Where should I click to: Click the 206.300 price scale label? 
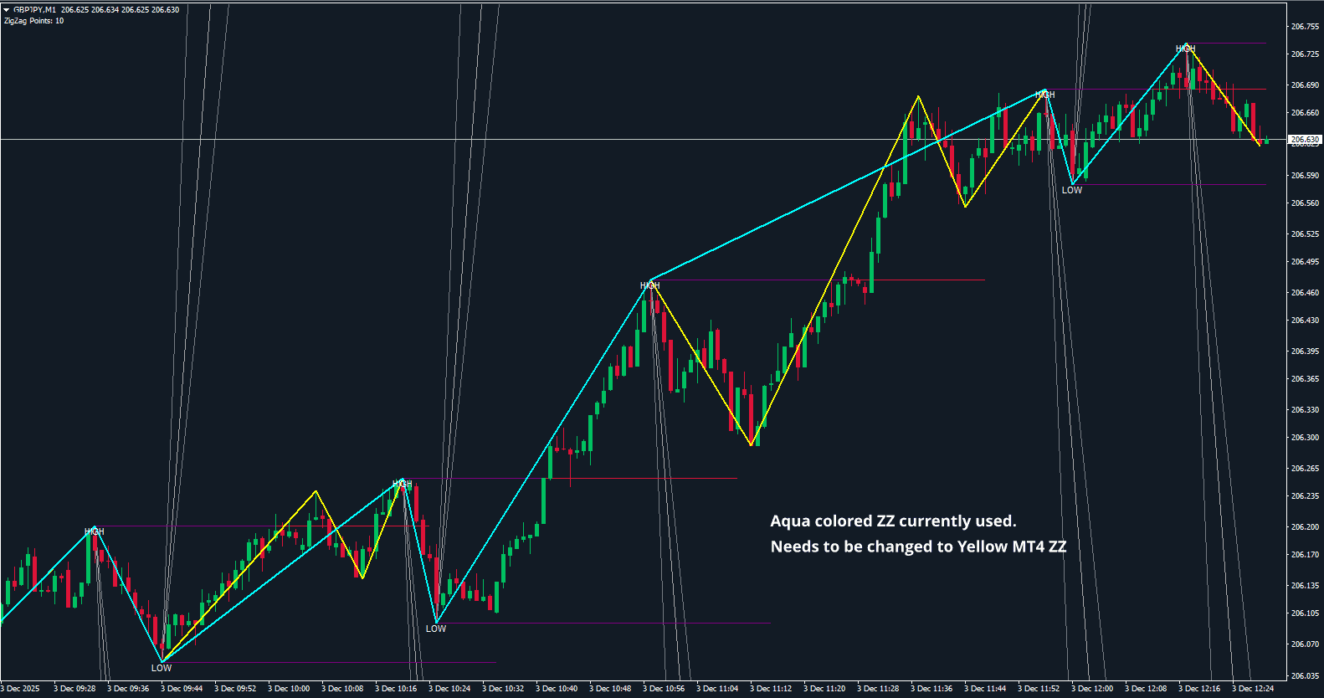click(1305, 438)
